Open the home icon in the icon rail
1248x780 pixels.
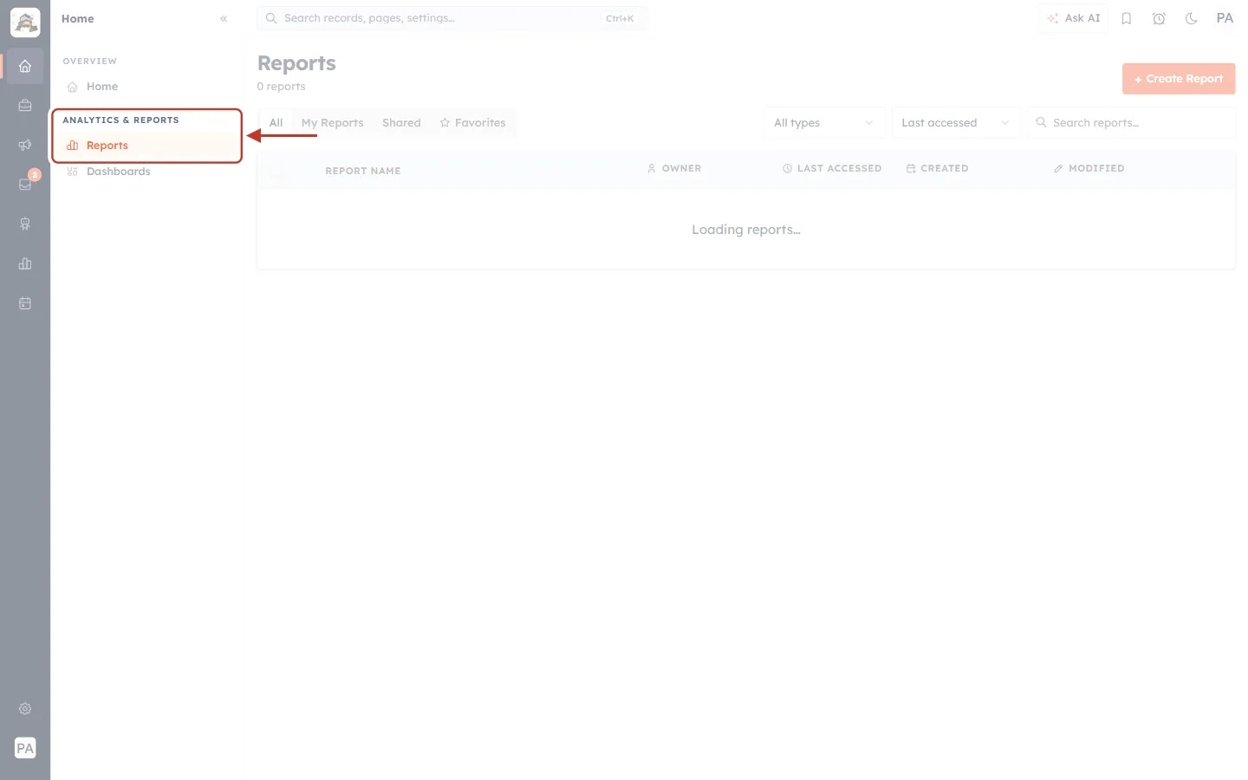pos(25,66)
